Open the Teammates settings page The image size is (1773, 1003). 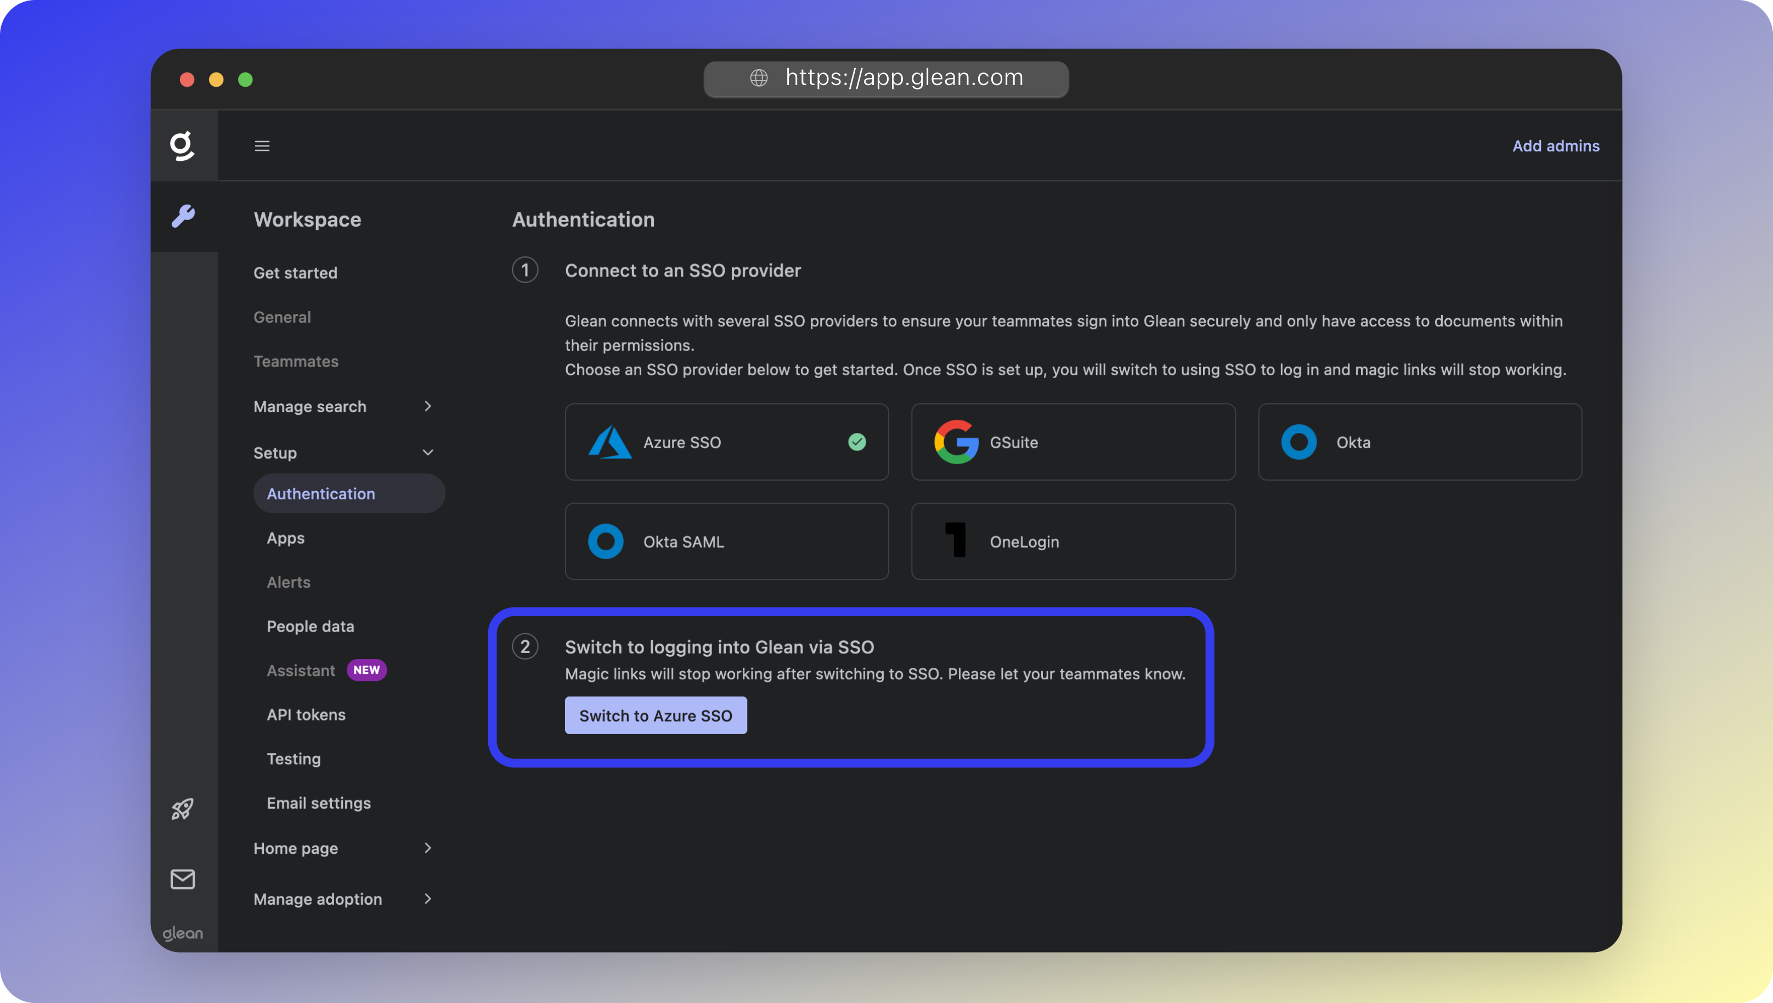tap(295, 361)
